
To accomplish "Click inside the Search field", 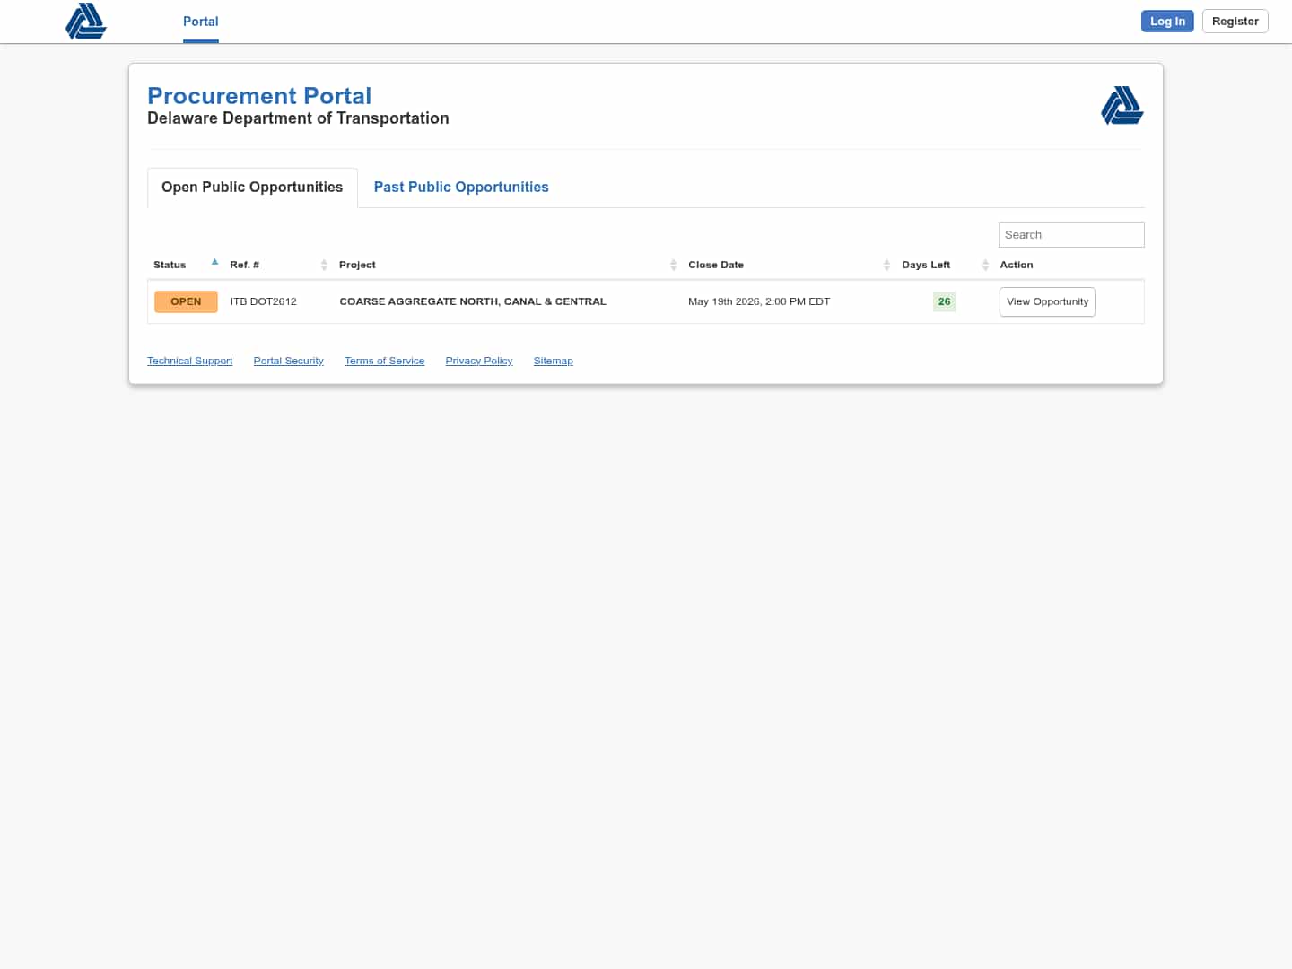I will point(1071,234).
